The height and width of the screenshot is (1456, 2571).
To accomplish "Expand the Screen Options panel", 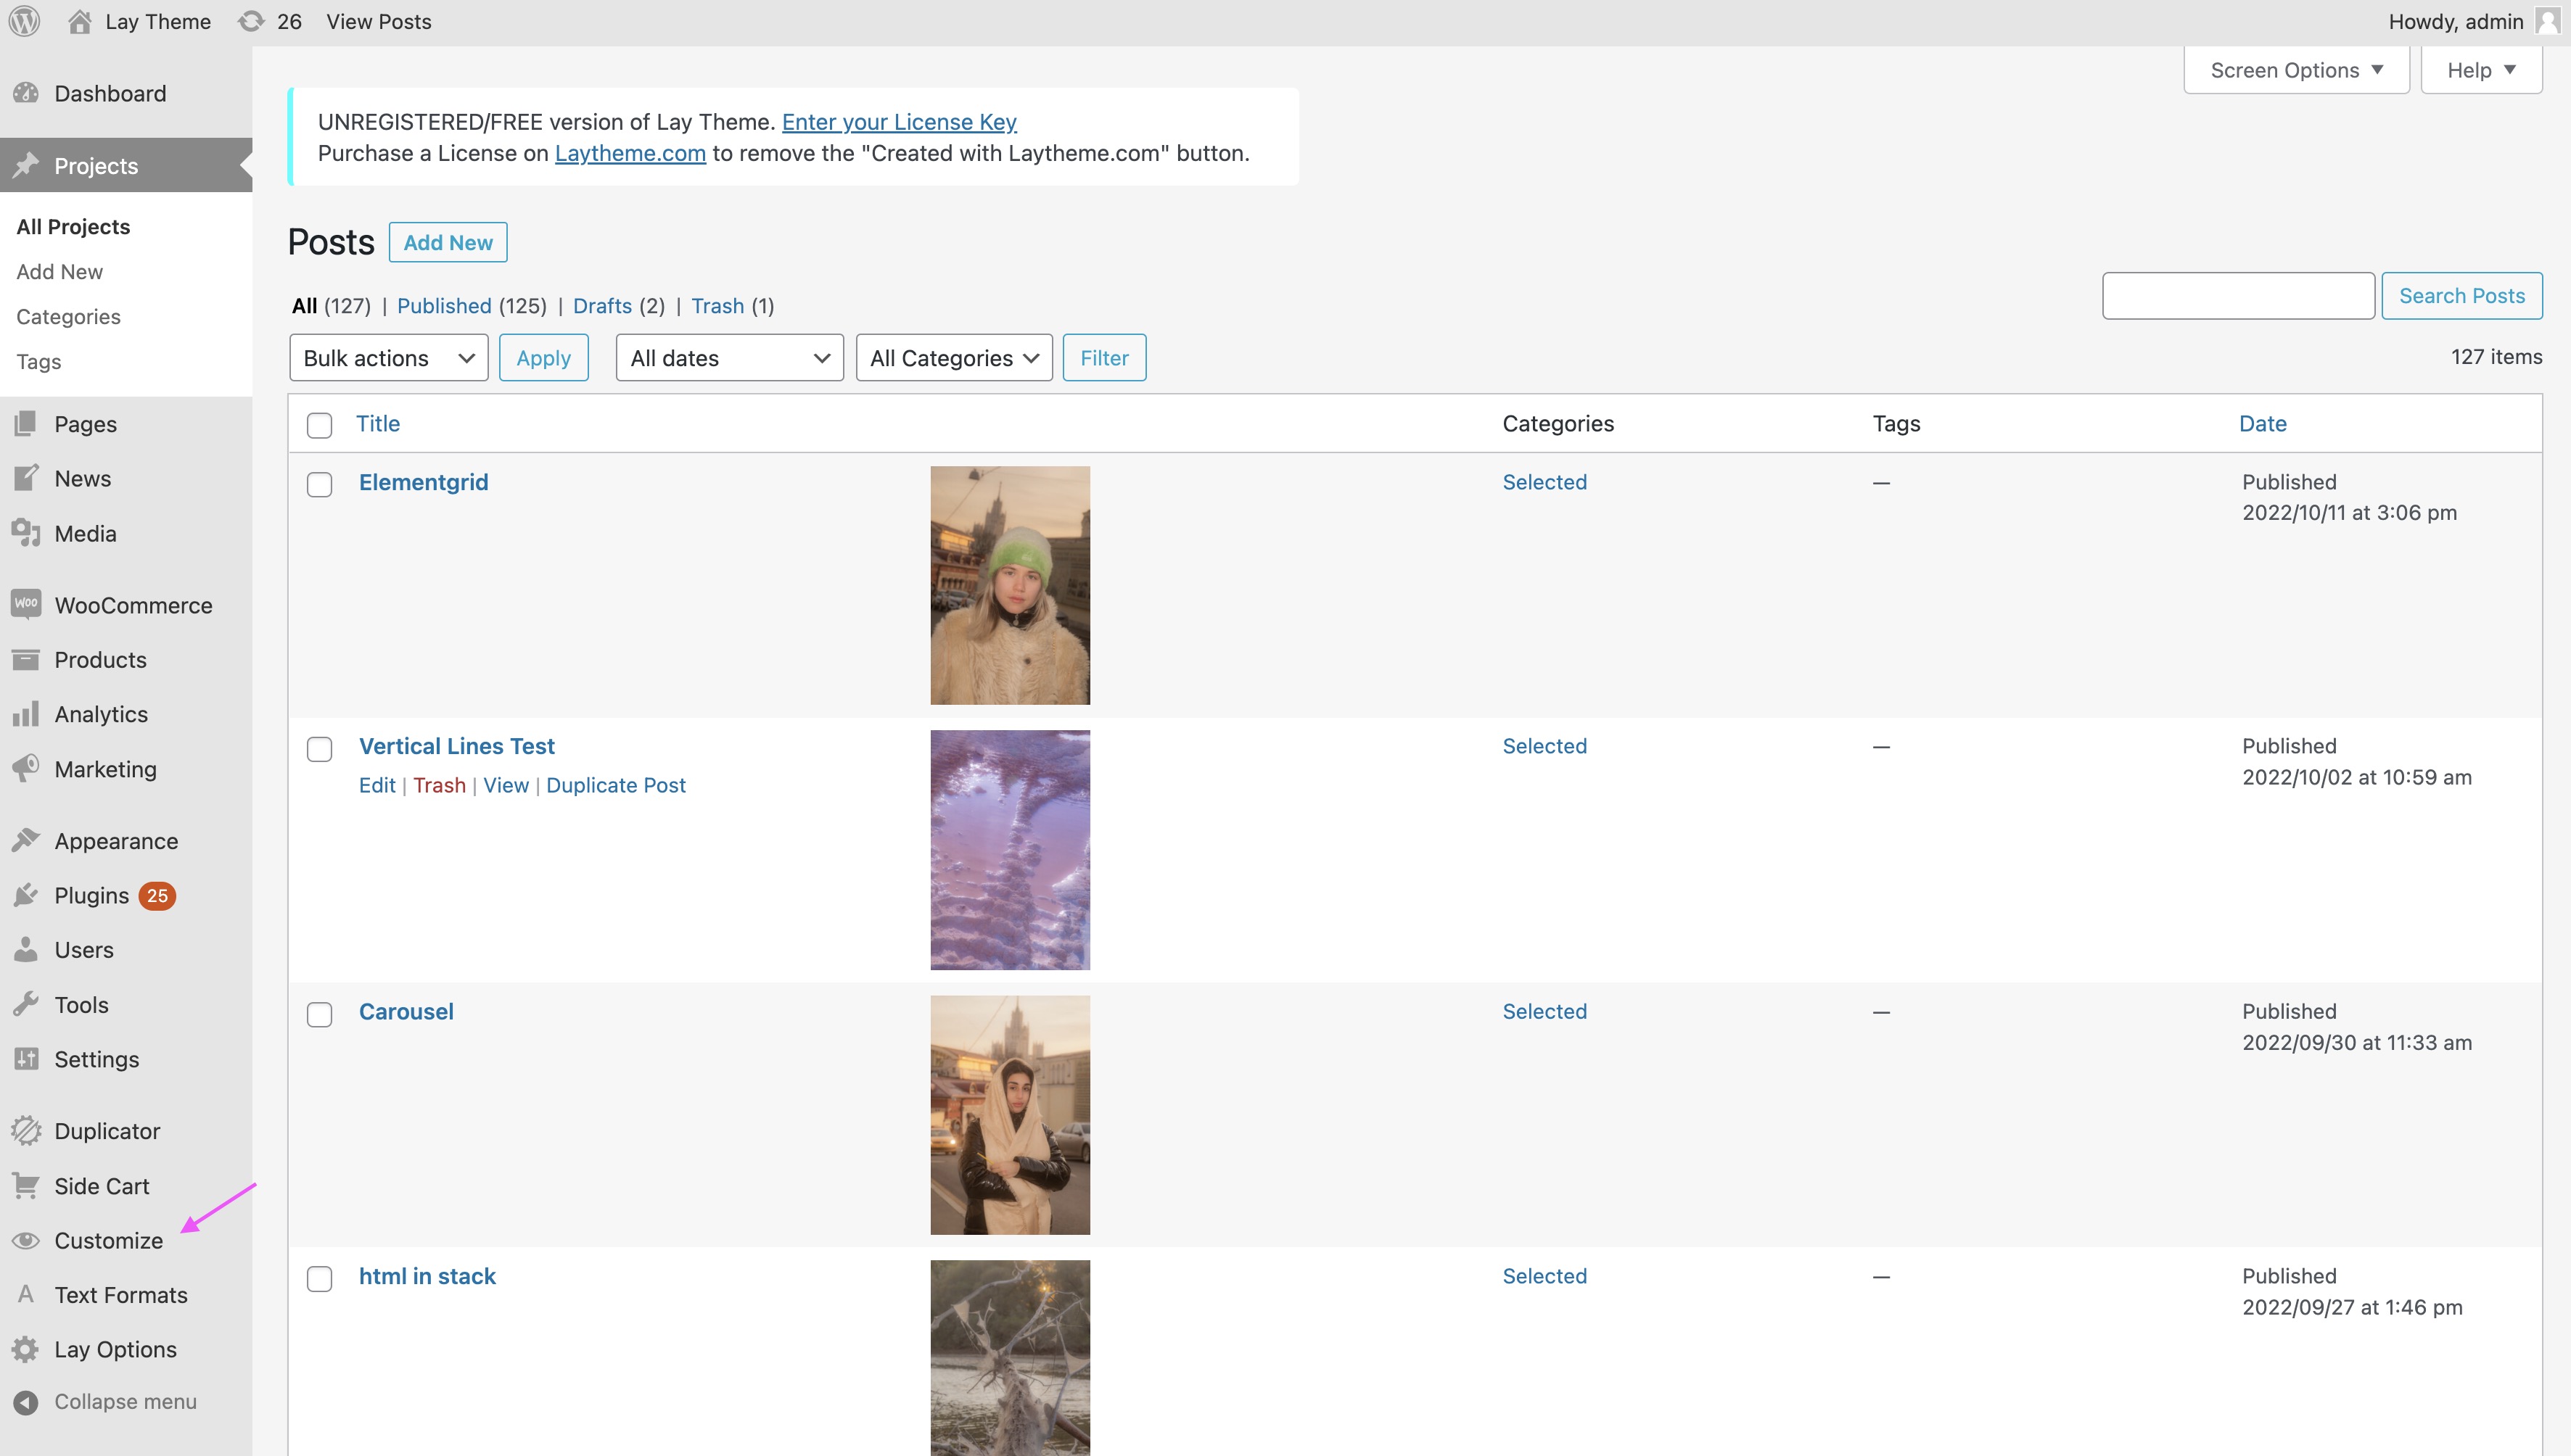I will [x=2296, y=70].
